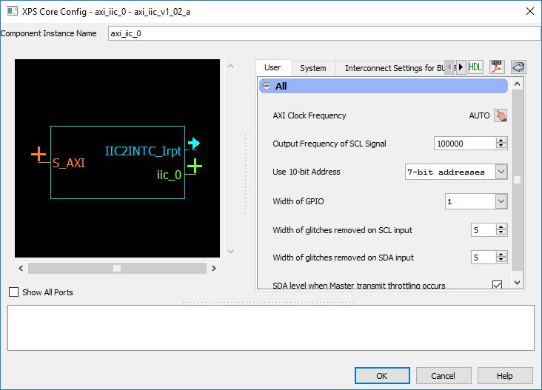Close the XPS Core Config dialog
Image resolution: width=542 pixels, height=390 pixels.
click(x=530, y=11)
